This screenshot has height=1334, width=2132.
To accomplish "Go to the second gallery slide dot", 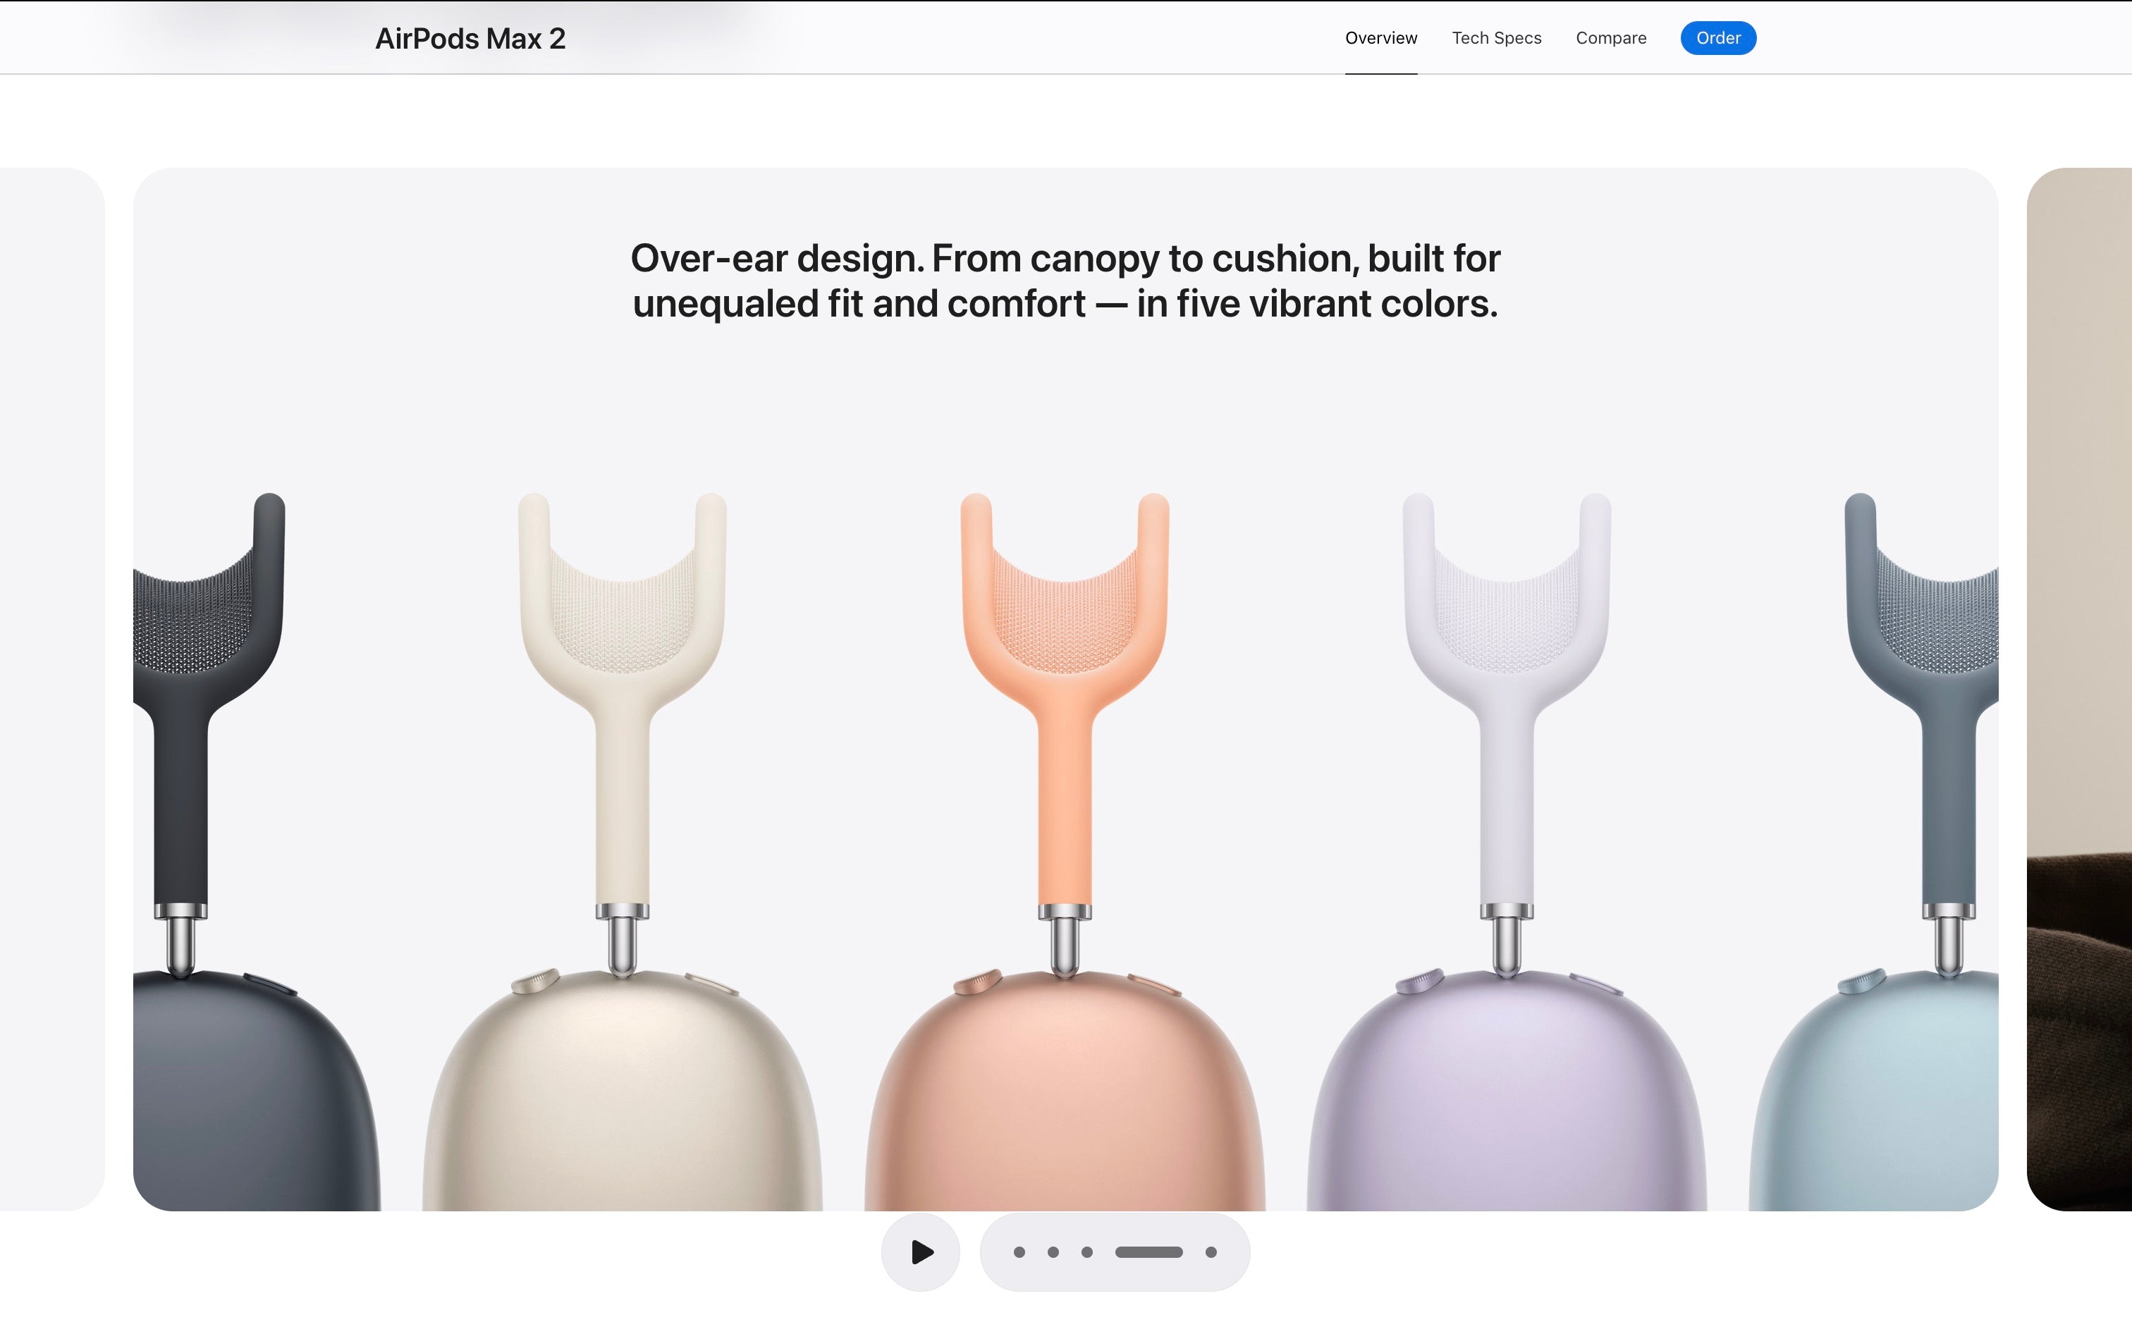I will click(1053, 1252).
